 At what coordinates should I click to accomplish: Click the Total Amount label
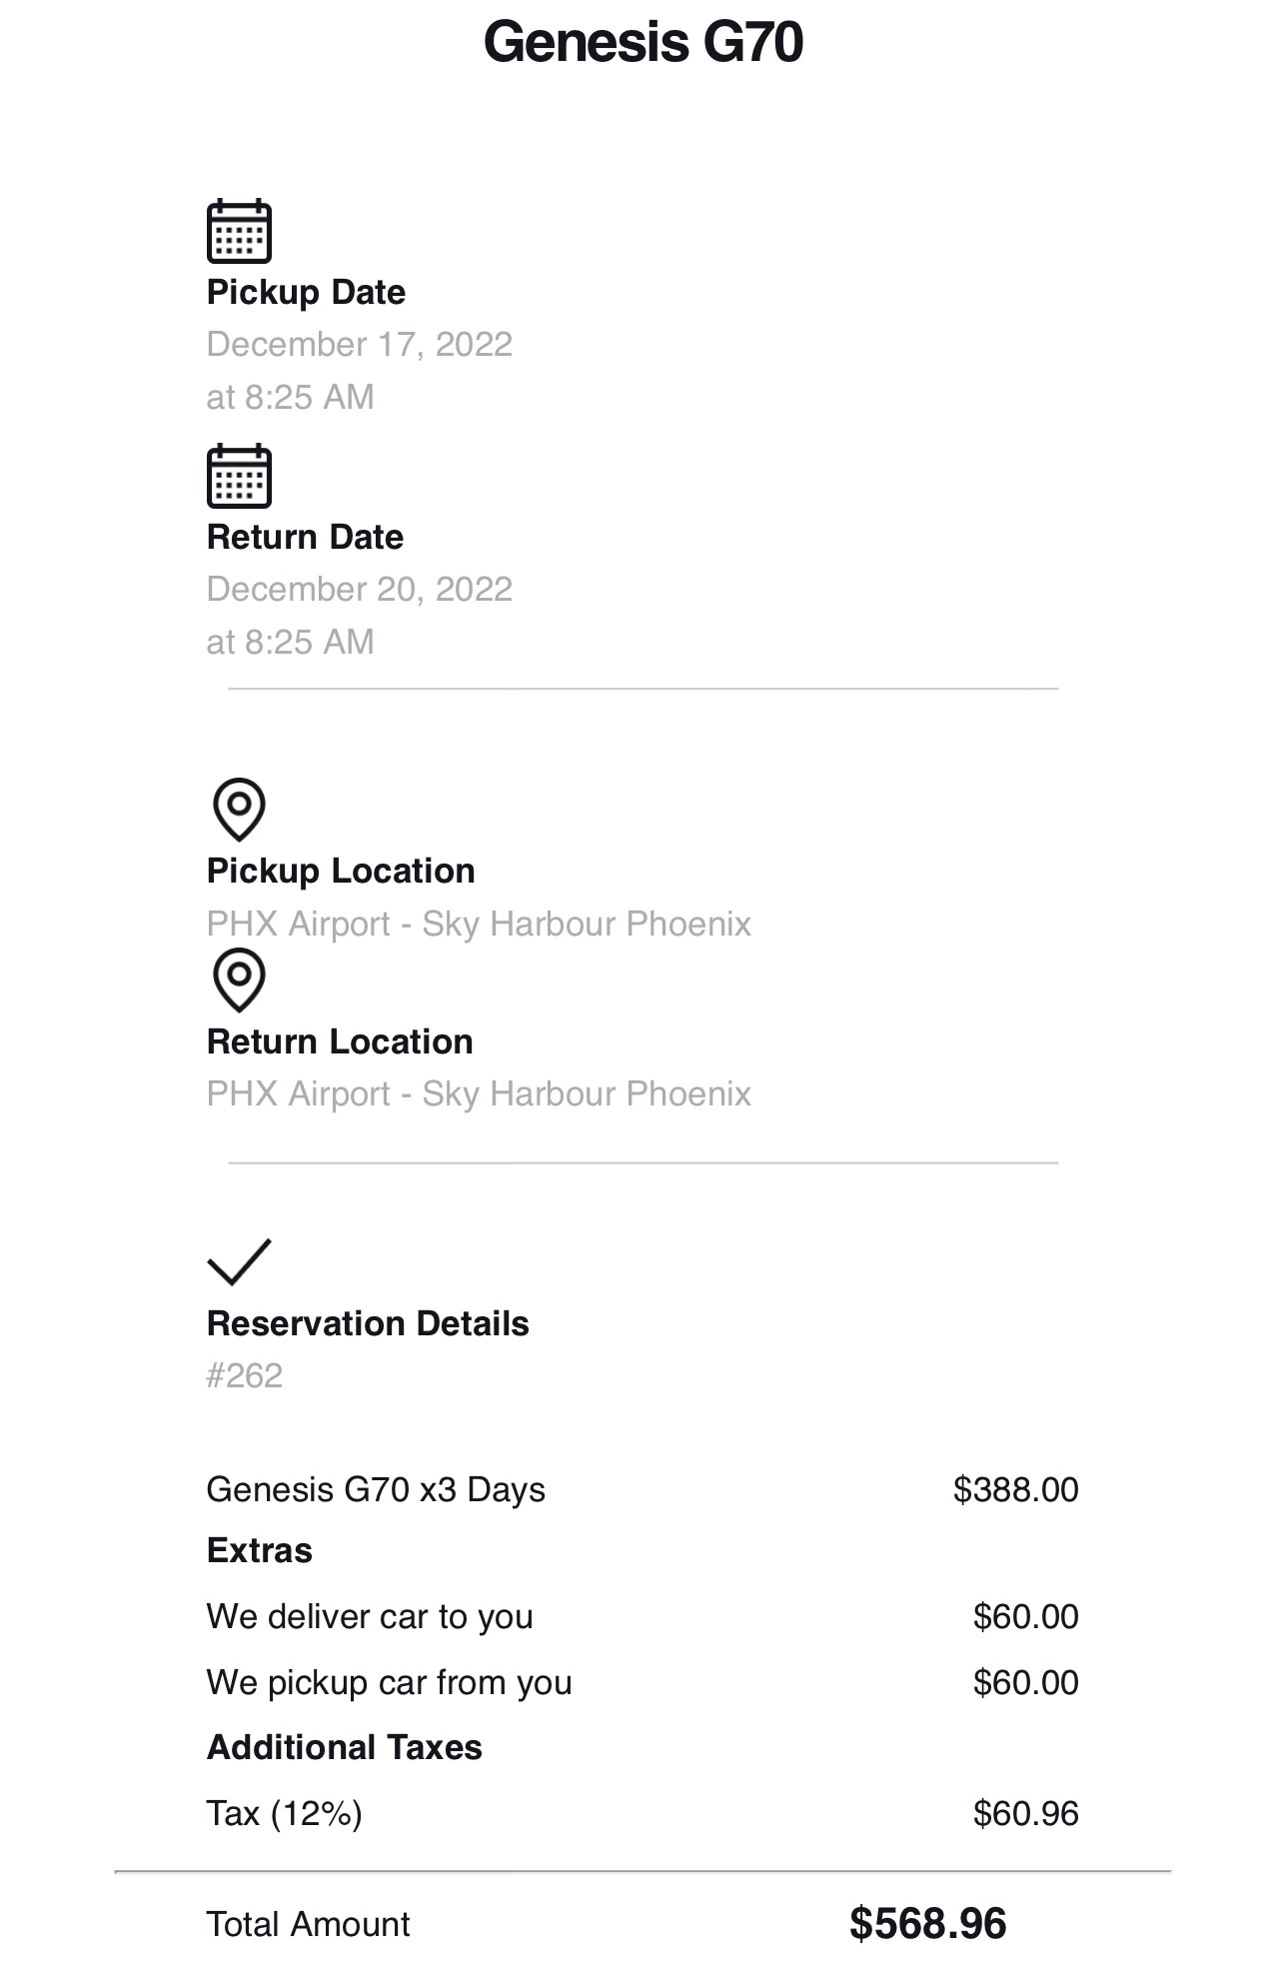tap(308, 1925)
